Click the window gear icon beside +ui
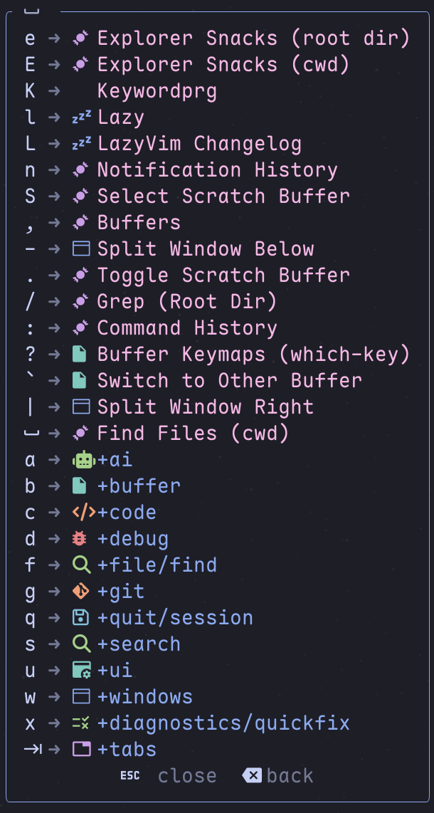 83,671
